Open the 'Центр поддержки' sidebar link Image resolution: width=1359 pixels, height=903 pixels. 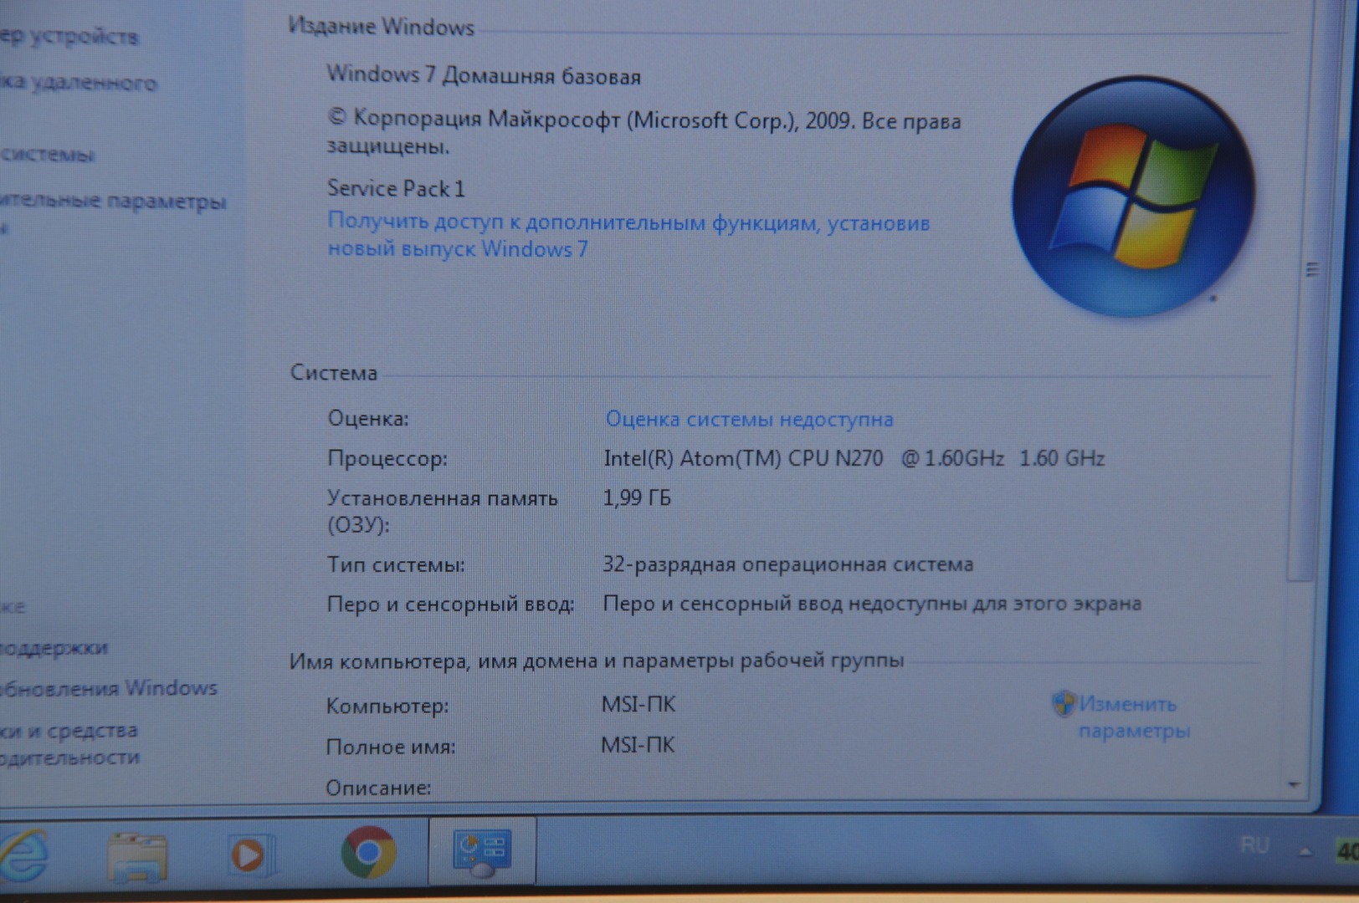(x=54, y=647)
